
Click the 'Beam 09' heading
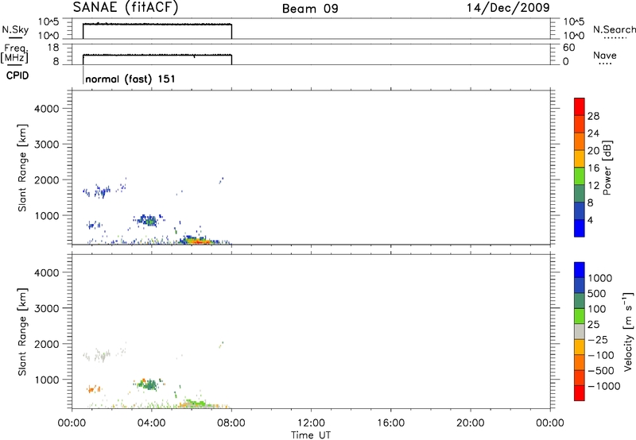310,9
